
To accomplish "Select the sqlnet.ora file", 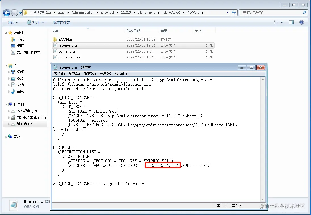I will coord(67,51).
